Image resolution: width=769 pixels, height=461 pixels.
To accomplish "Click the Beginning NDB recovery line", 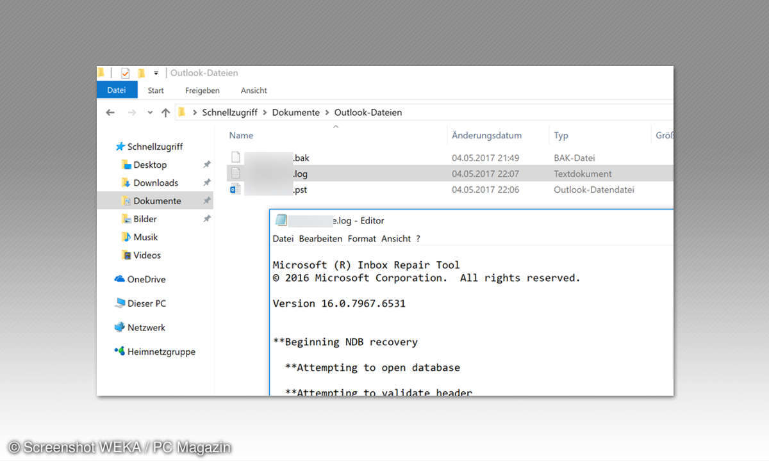I will pyautogui.click(x=345, y=342).
